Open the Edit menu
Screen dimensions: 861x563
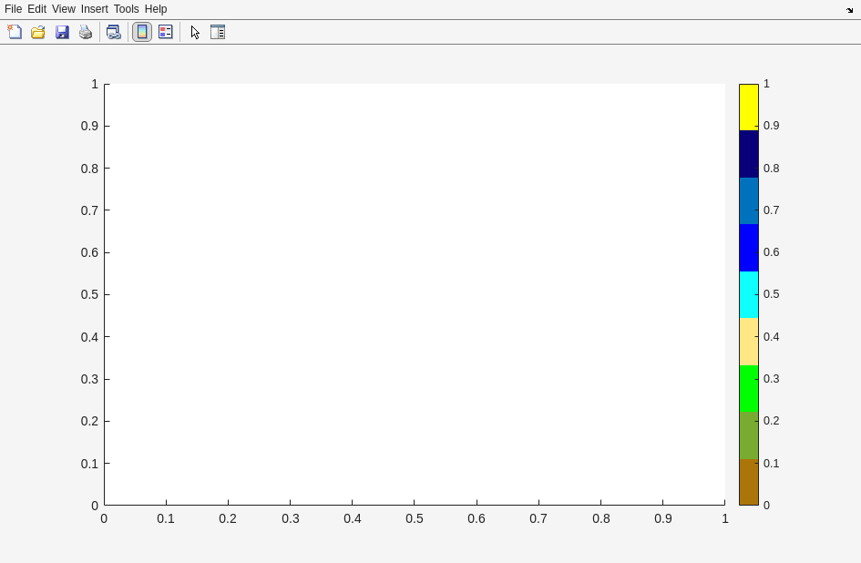click(36, 9)
